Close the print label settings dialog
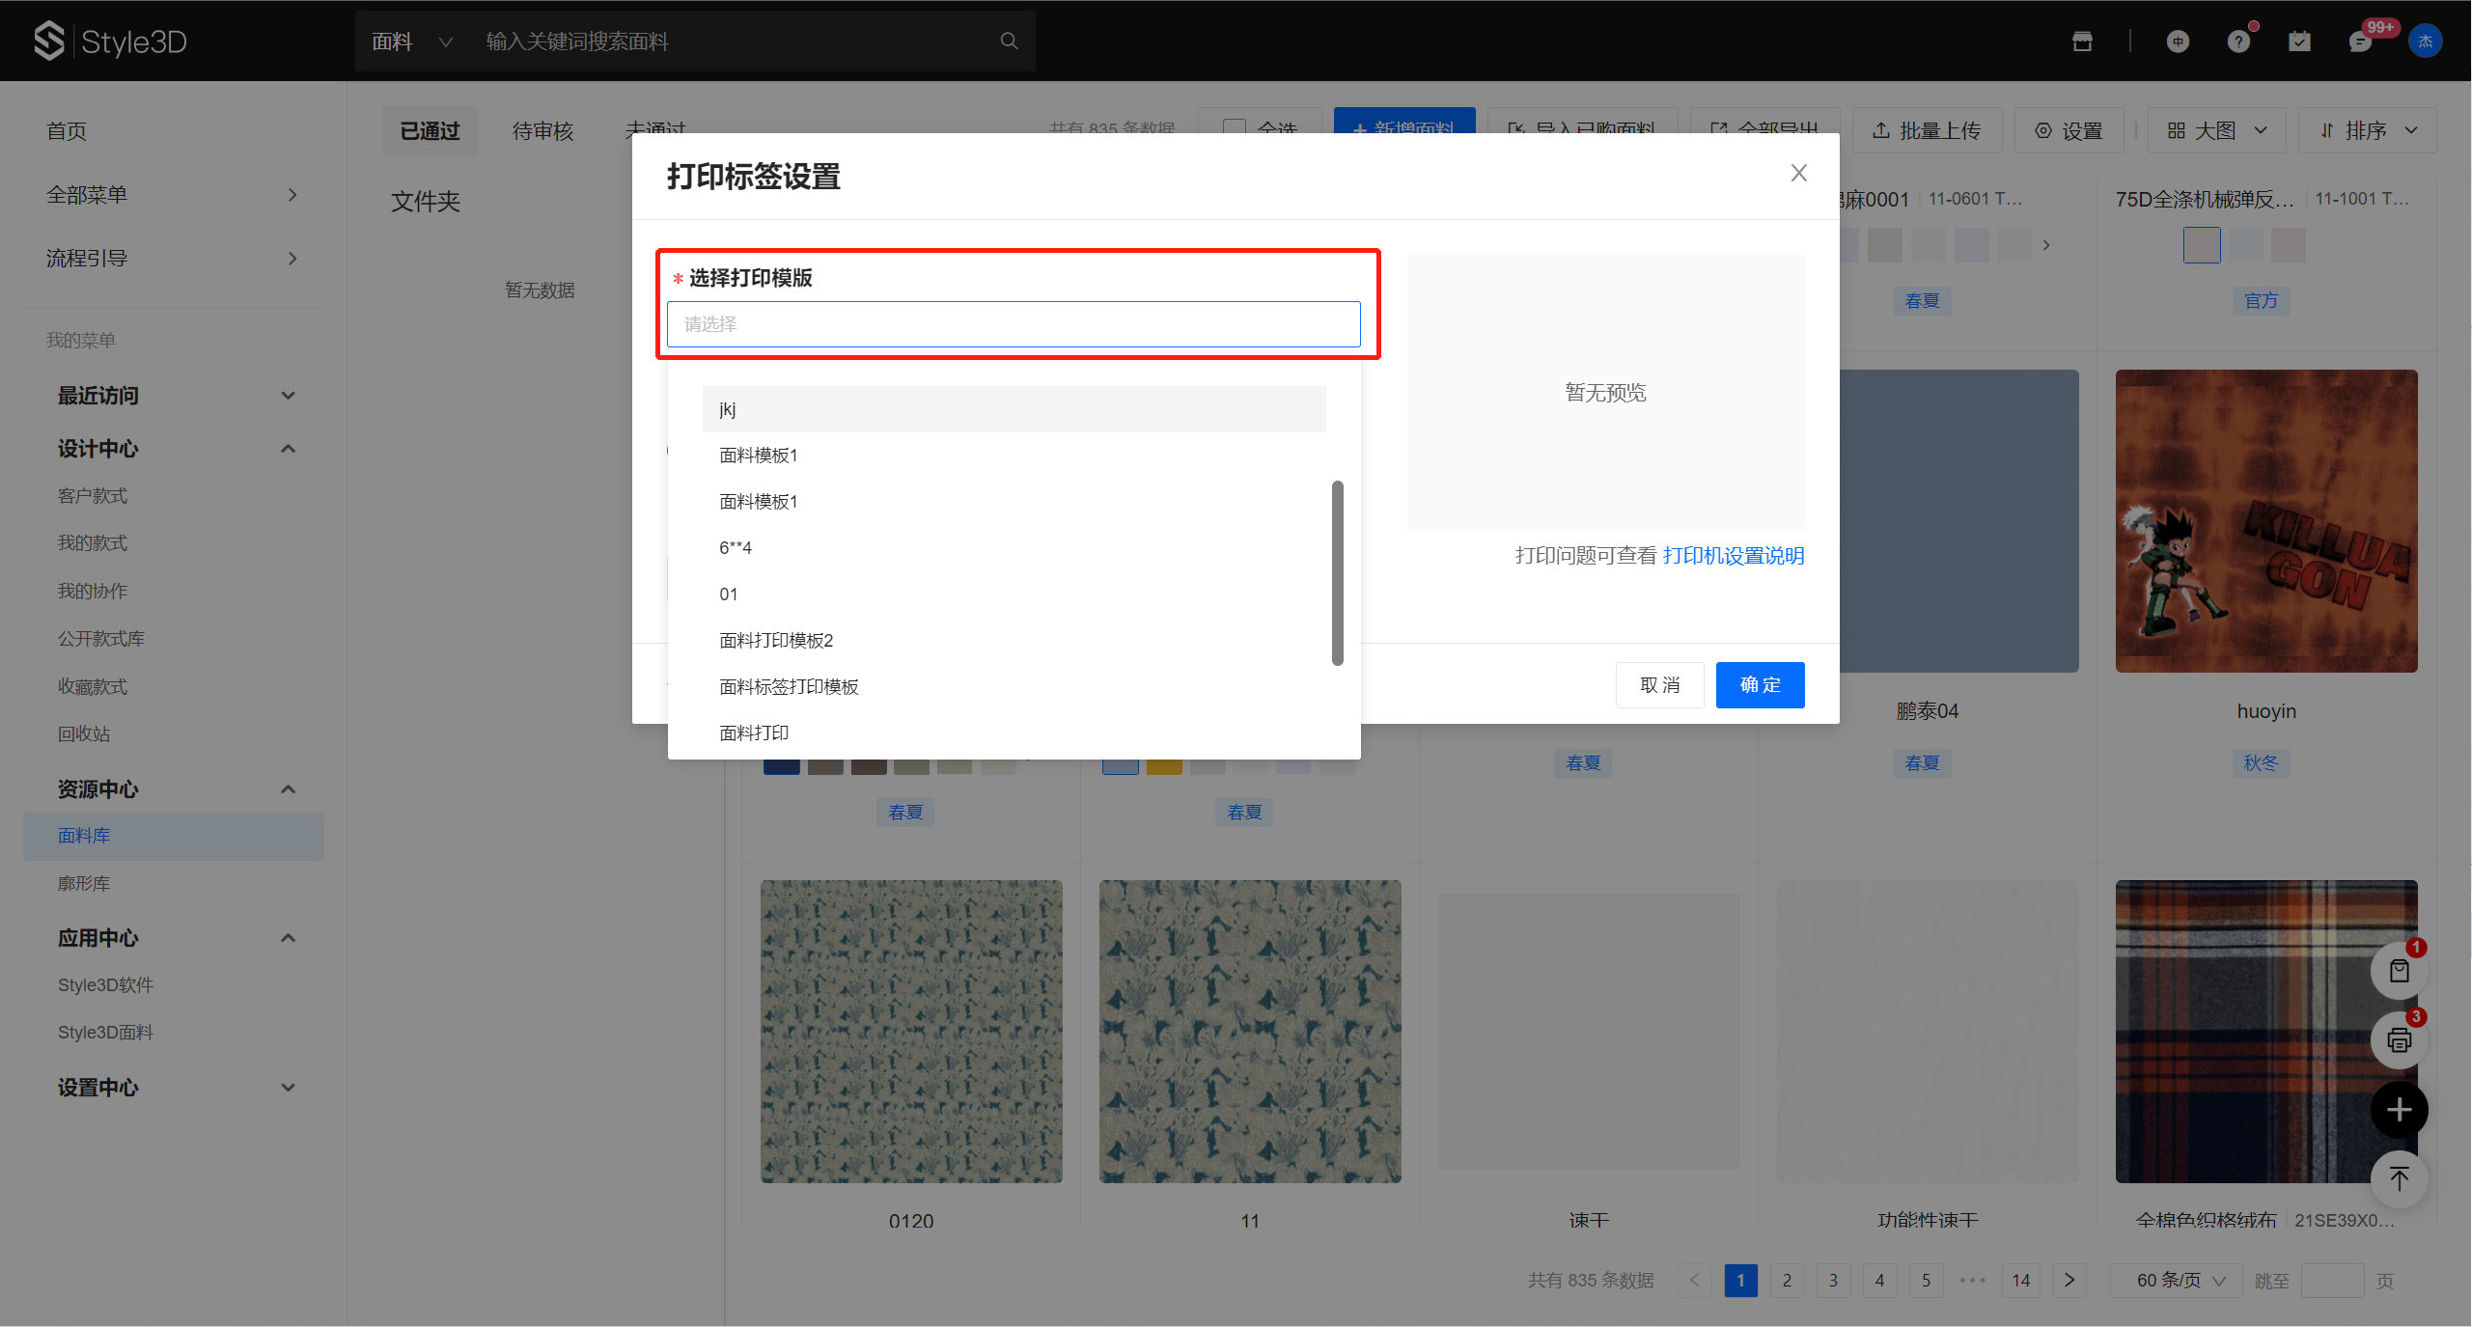2472x1327 pixels. pyautogui.click(x=1798, y=173)
